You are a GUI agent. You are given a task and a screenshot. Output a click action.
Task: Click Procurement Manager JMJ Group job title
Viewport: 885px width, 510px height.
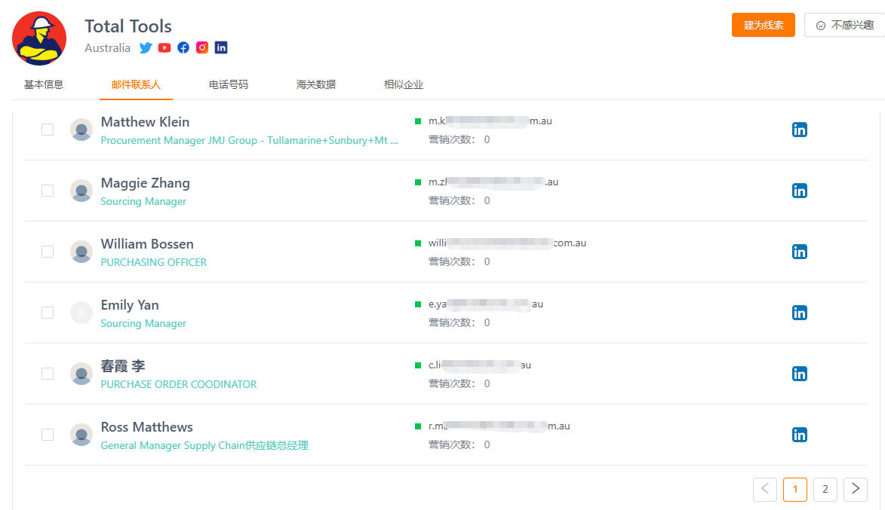pos(250,140)
